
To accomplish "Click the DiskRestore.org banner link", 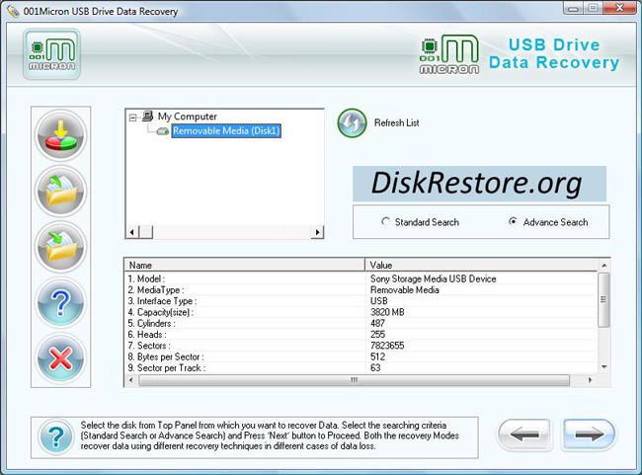I will point(479,184).
